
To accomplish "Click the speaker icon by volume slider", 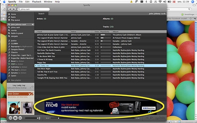I will click(x=39, y=118).
